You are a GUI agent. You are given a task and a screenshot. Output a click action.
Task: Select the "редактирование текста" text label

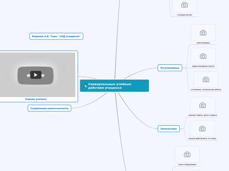[203, 66]
